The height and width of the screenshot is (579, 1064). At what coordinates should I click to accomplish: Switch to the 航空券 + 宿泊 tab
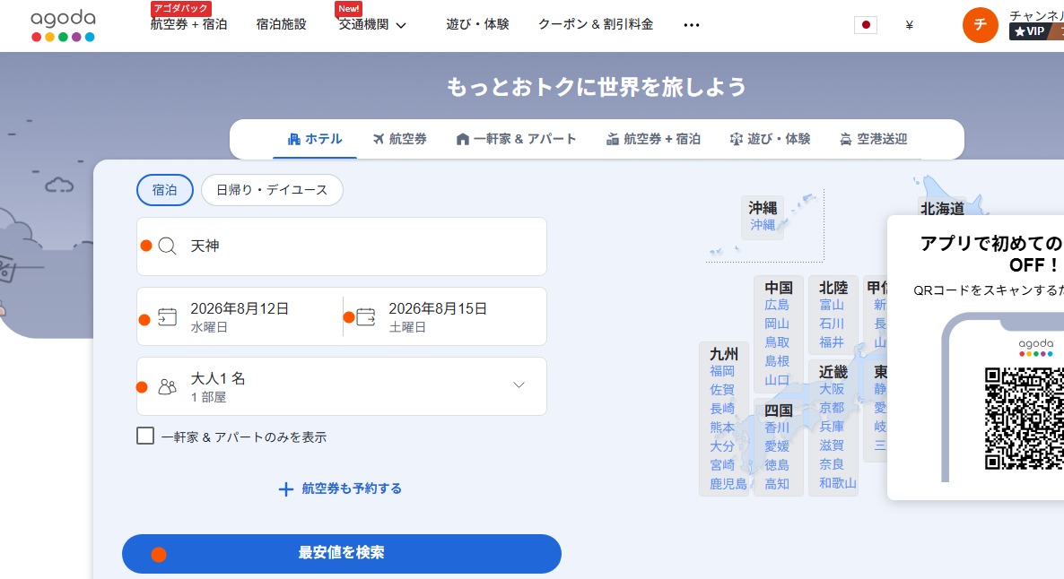653,139
